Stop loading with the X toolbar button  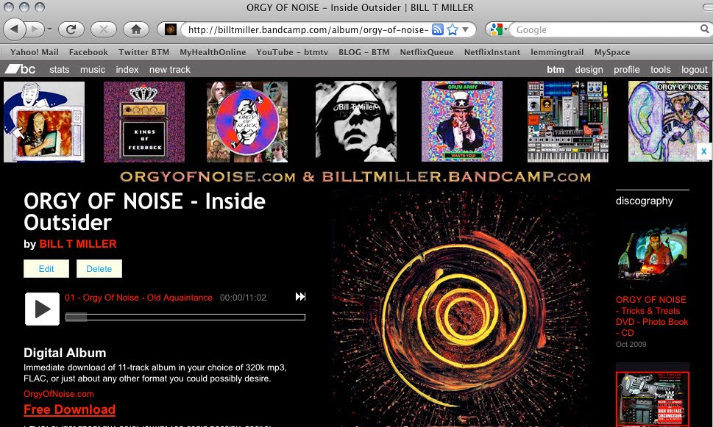(x=104, y=29)
